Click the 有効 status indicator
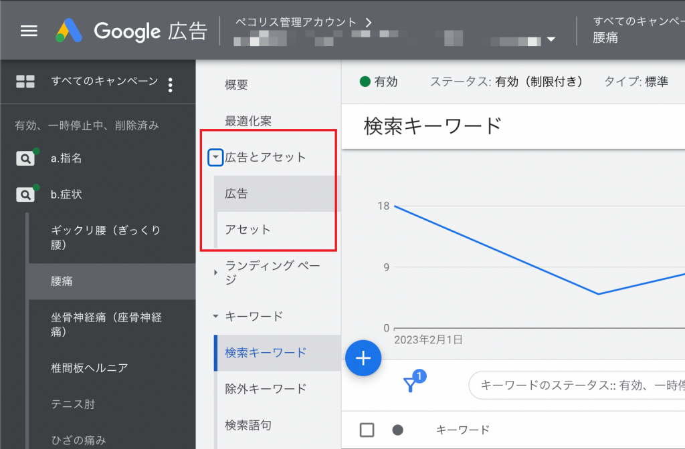 [379, 82]
